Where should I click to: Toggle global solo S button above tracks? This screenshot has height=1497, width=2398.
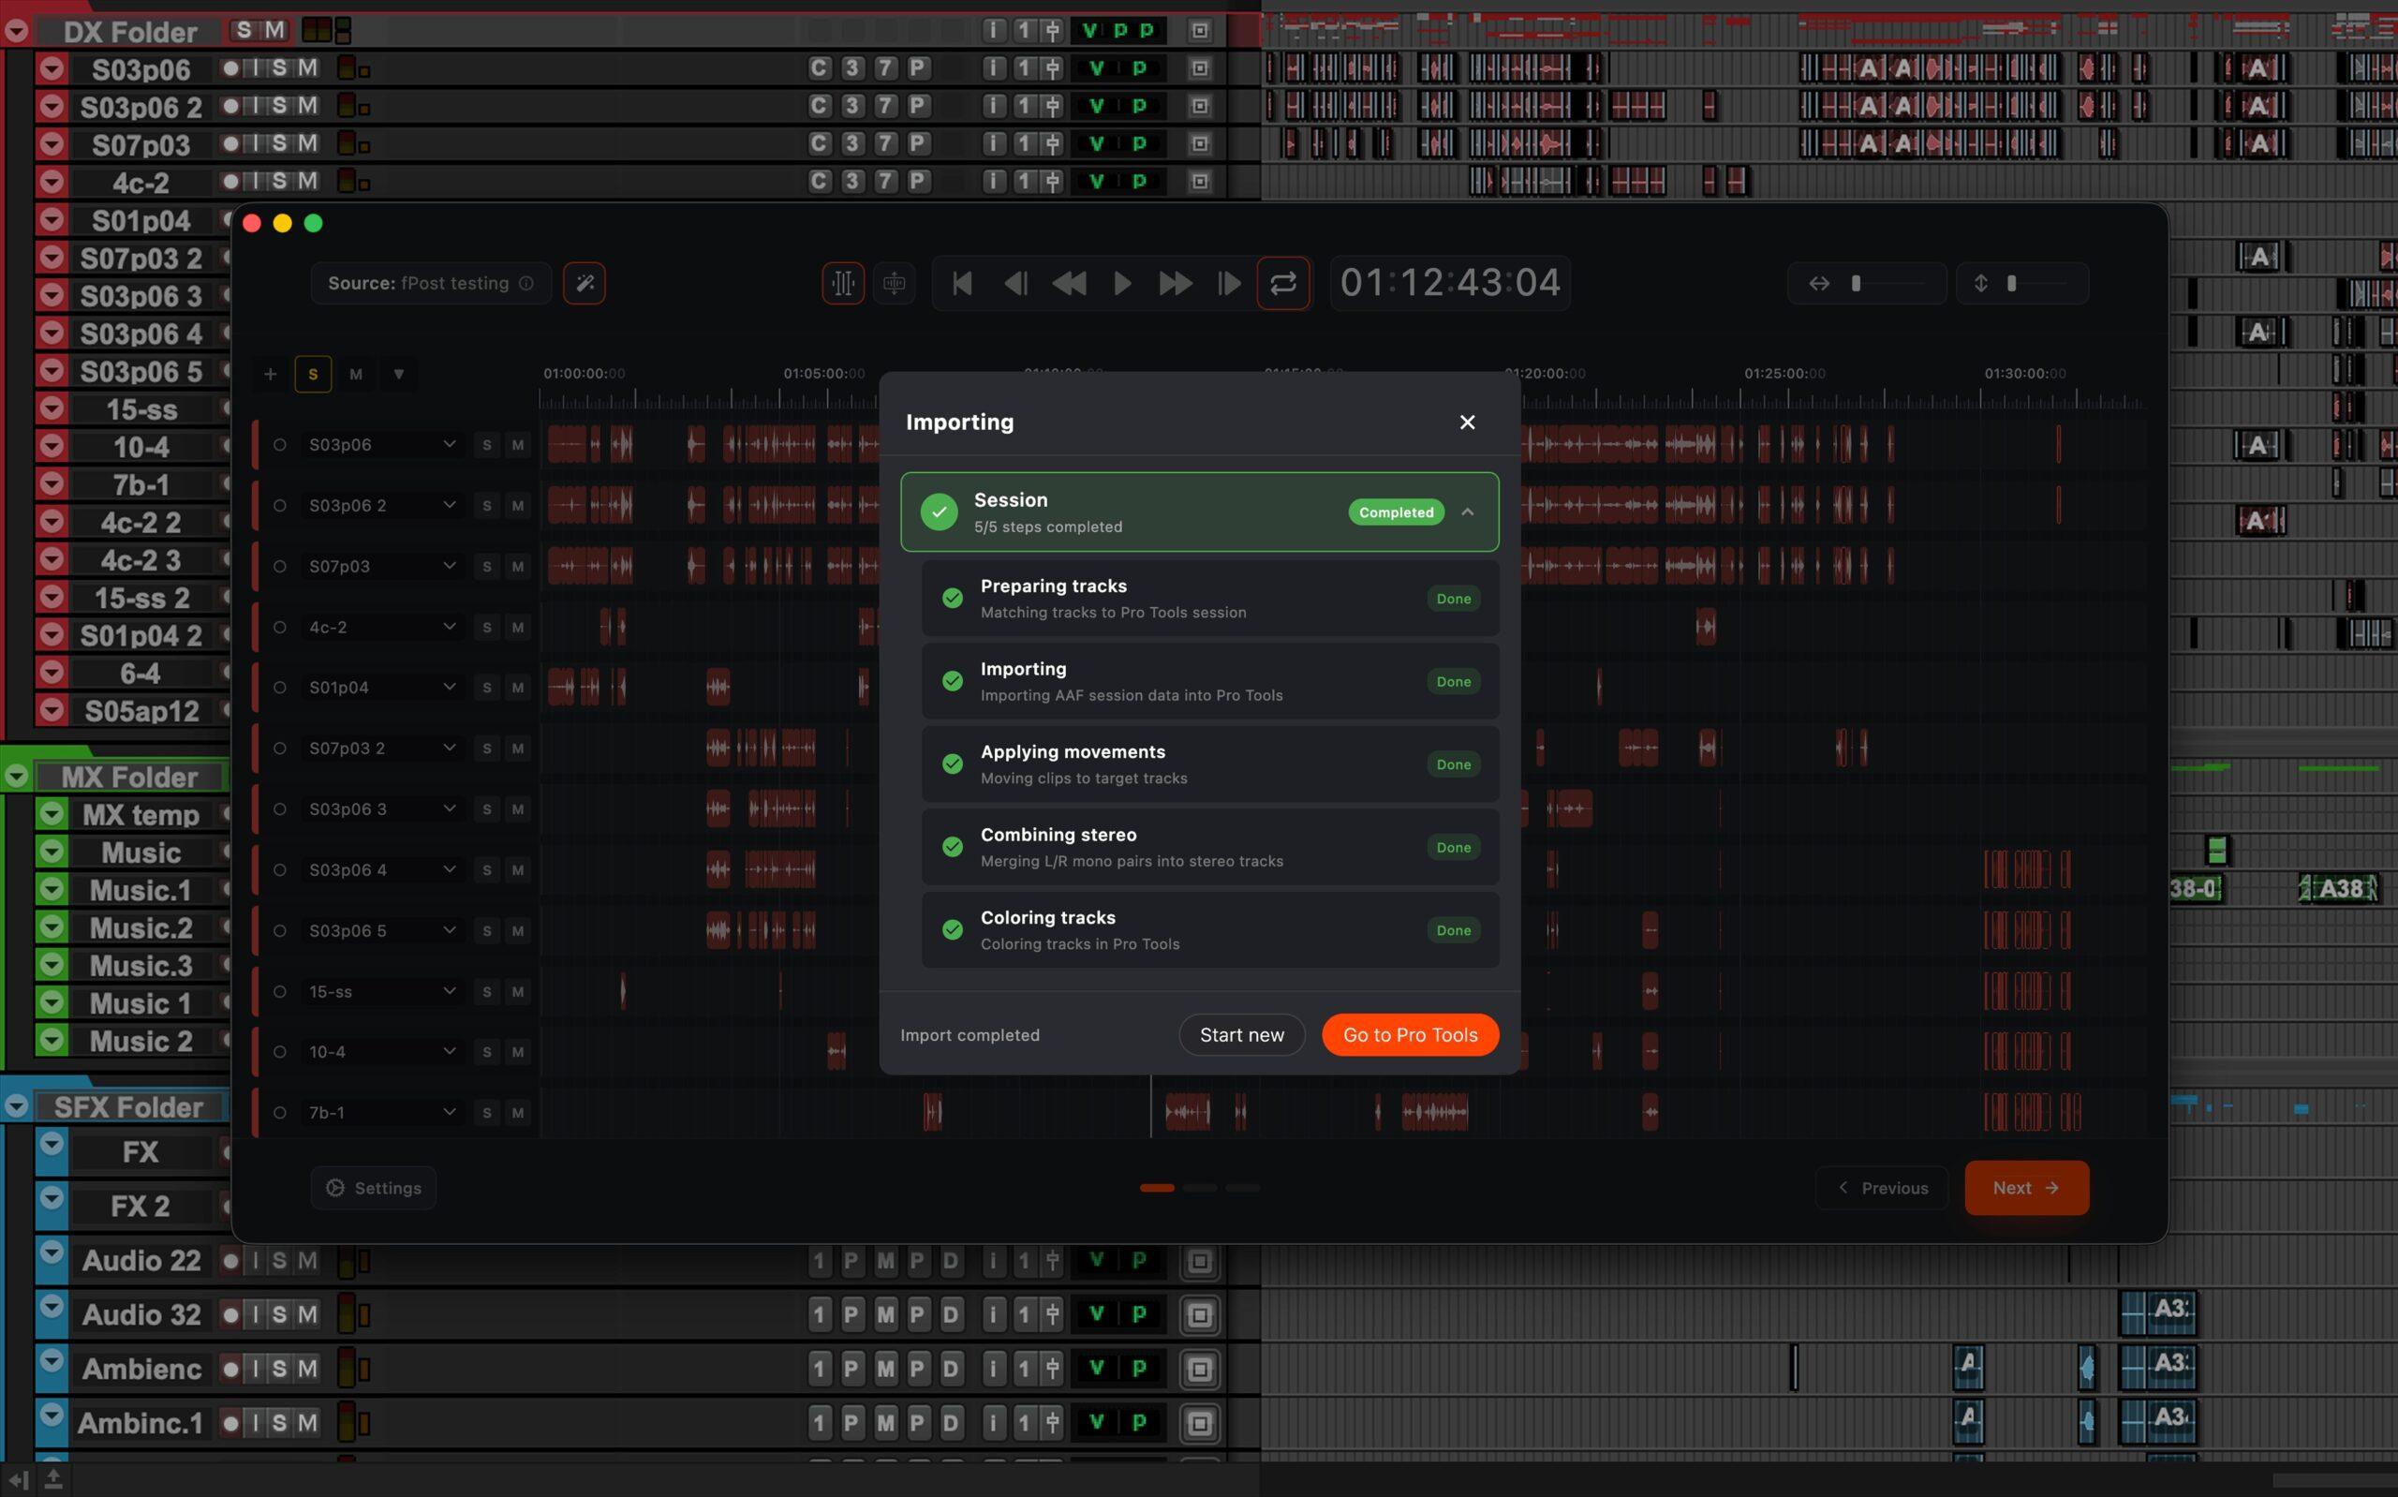(x=313, y=375)
